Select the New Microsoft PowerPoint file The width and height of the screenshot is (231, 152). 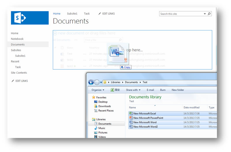click(x=148, y=118)
